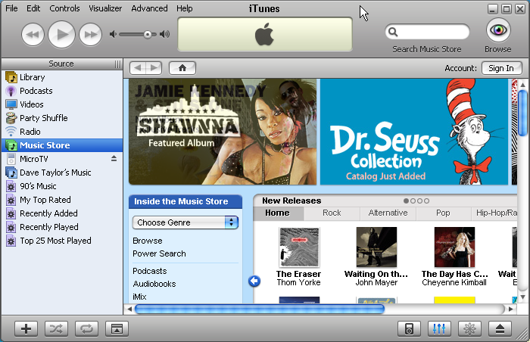Viewport: 530px width, 342px height.
Task: Go forward with the store forward arrow
Action: pyautogui.click(x=154, y=68)
